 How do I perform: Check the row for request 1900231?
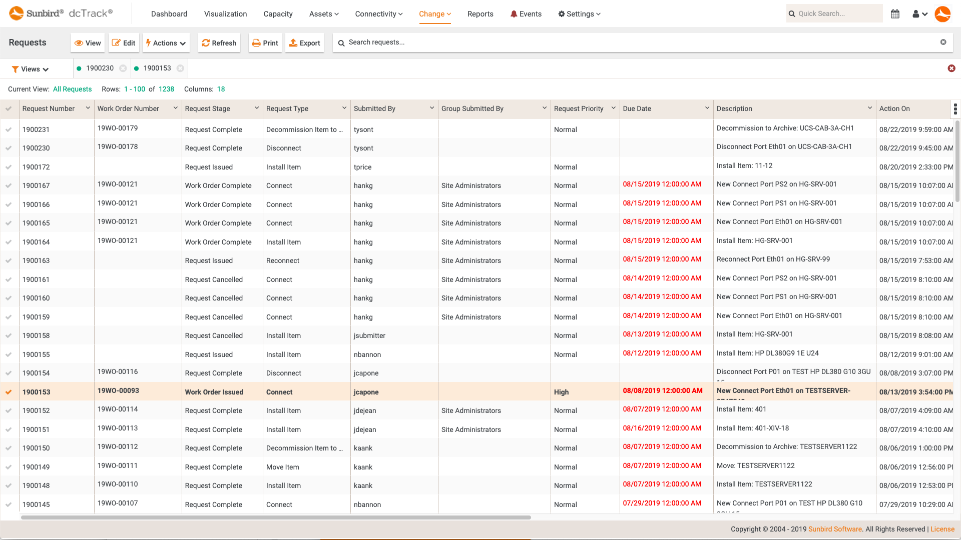coord(9,129)
